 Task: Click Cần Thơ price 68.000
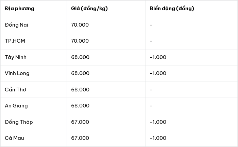[x=80, y=90]
